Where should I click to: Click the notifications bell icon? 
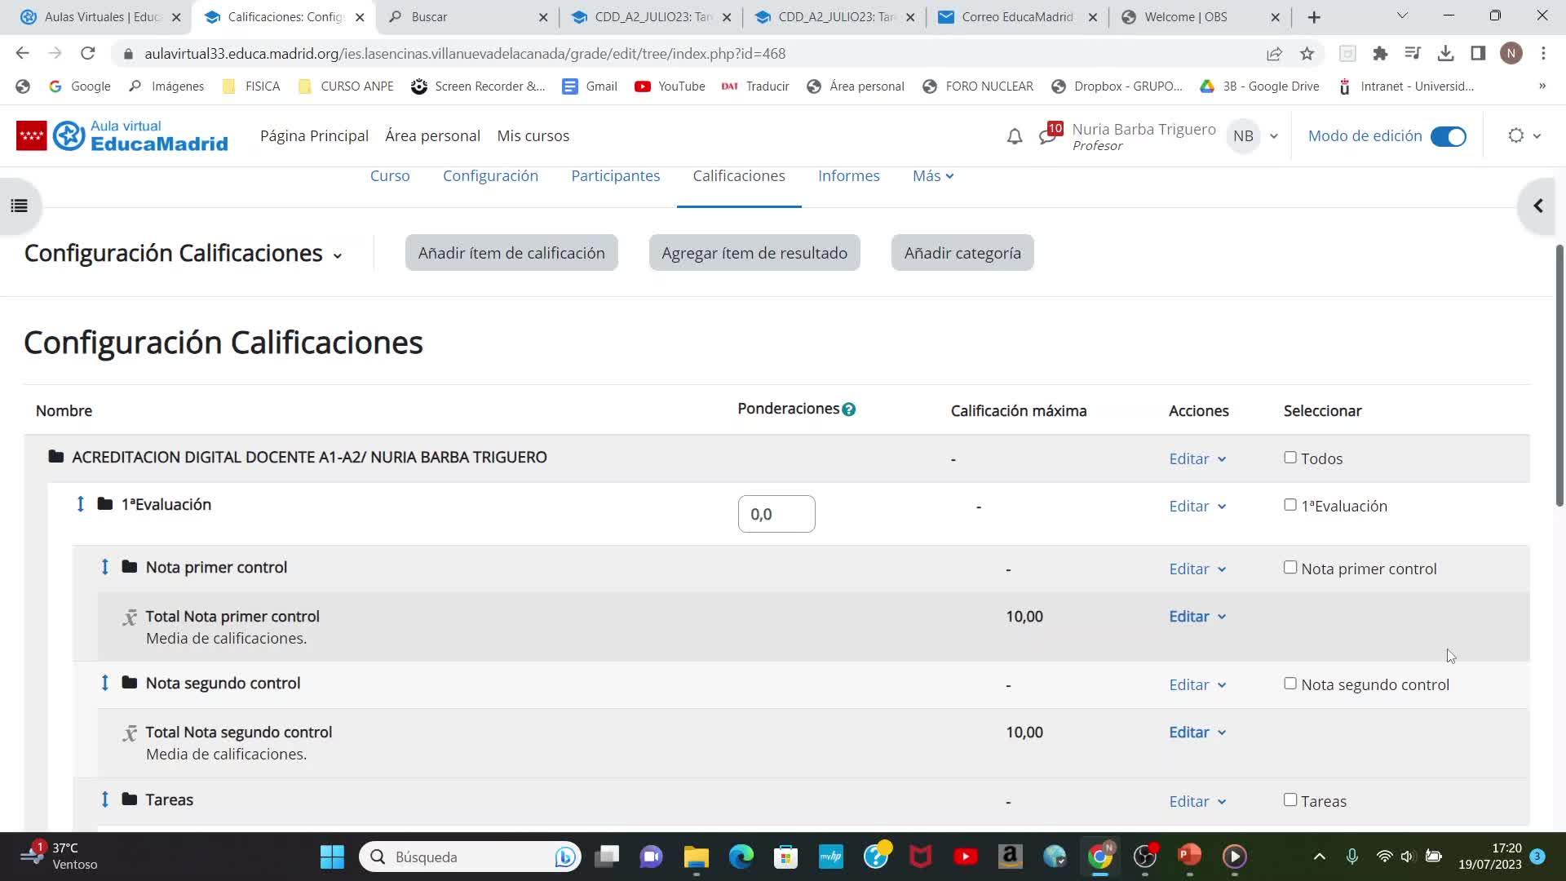[x=1014, y=136]
